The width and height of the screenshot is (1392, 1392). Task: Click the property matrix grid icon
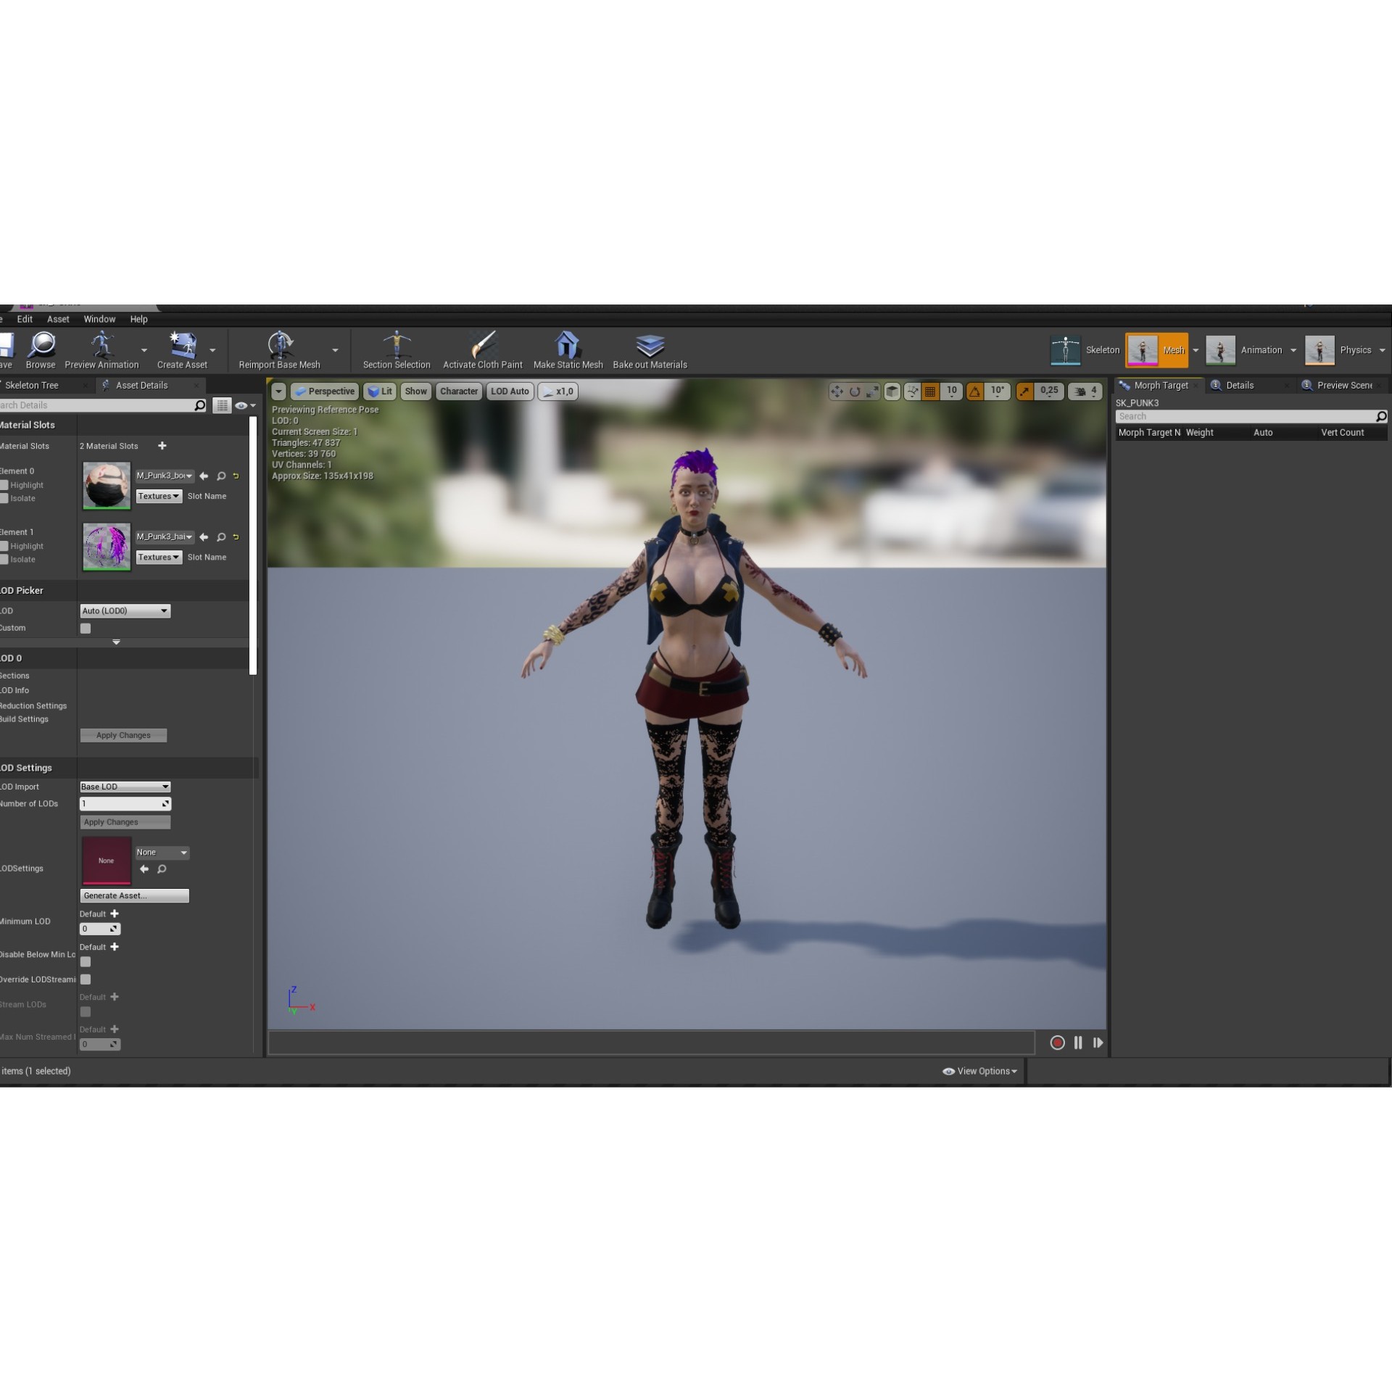point(222,405)
